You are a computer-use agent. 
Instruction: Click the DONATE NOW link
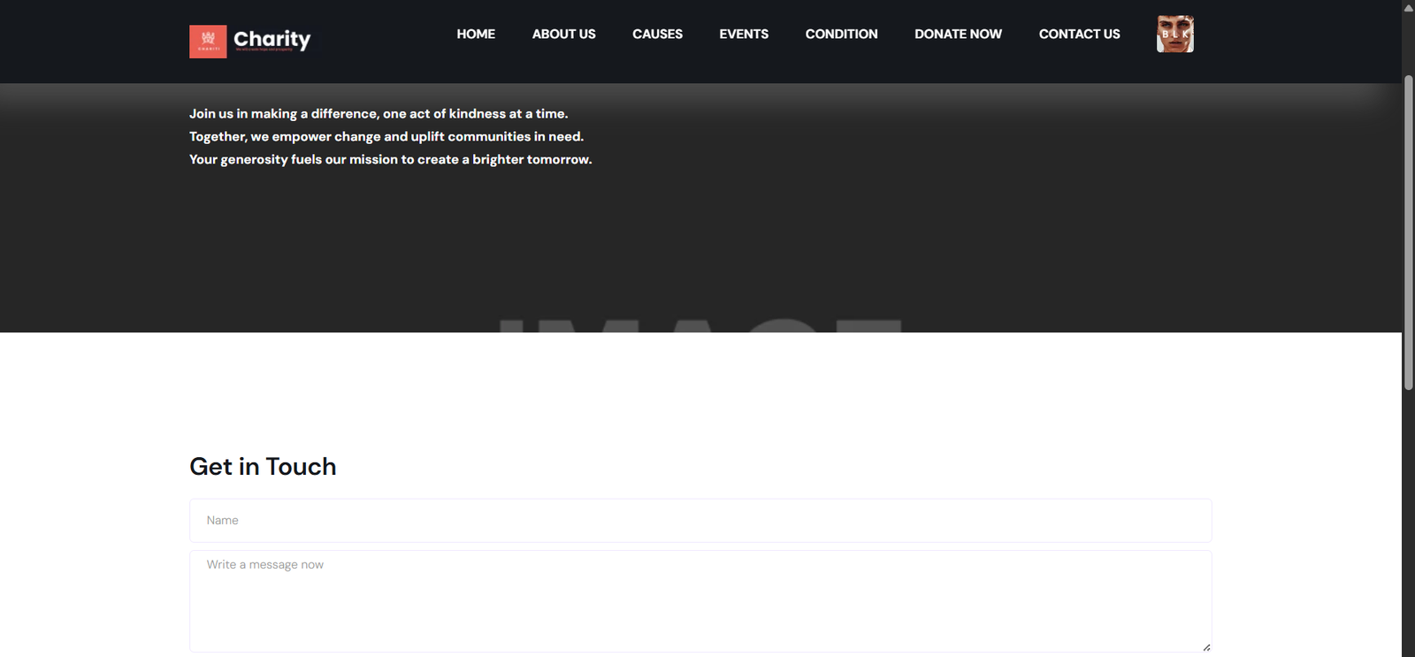click(x=958, y=34)
